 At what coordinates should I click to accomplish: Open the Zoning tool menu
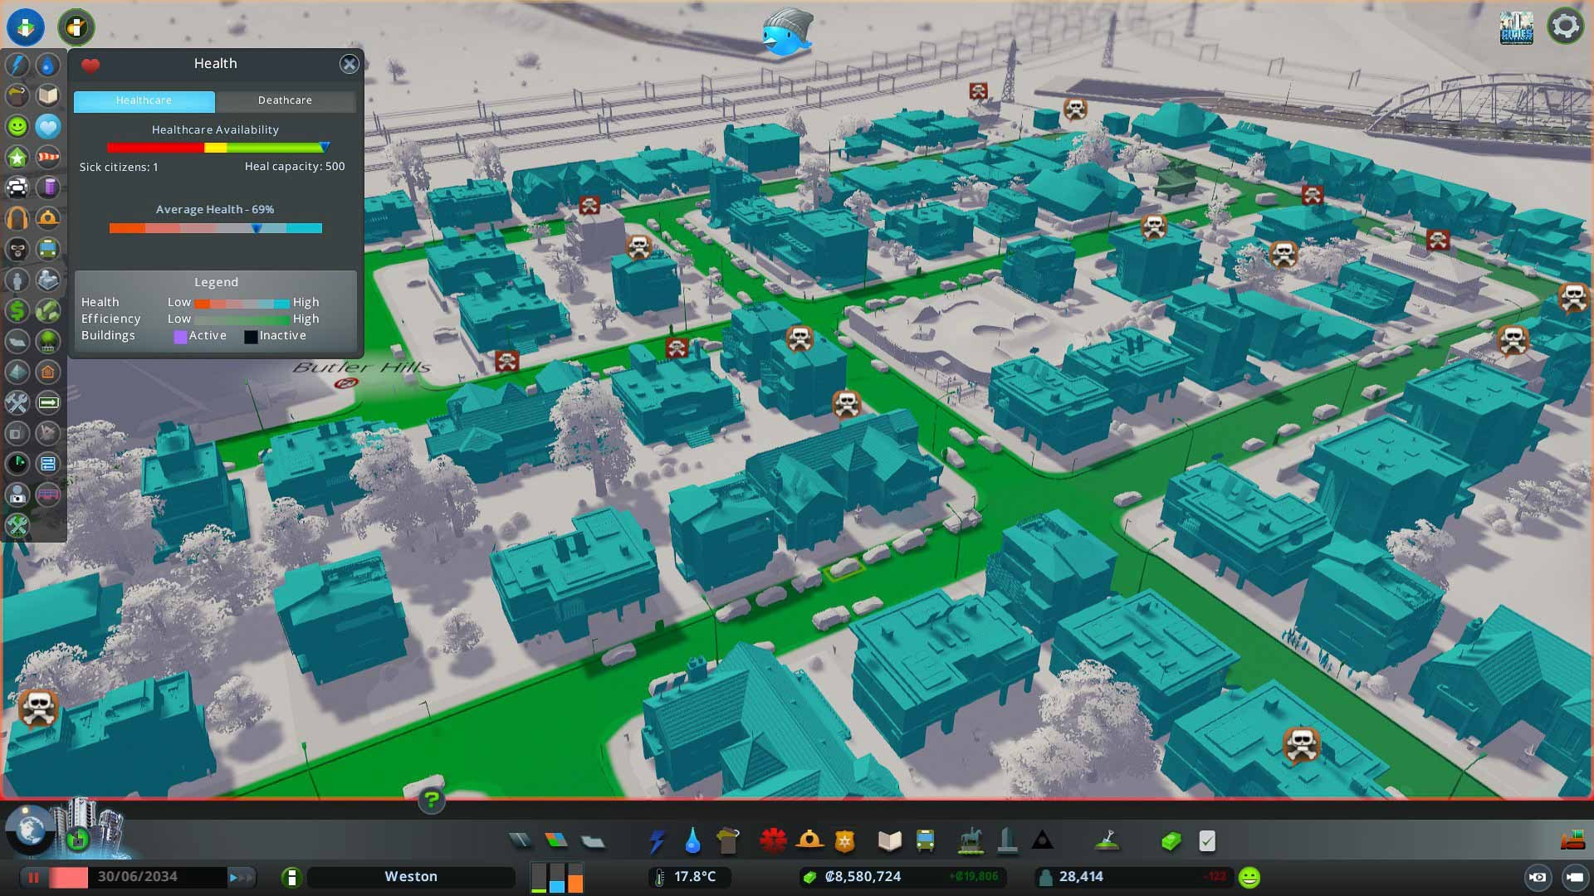click(556, 841)
